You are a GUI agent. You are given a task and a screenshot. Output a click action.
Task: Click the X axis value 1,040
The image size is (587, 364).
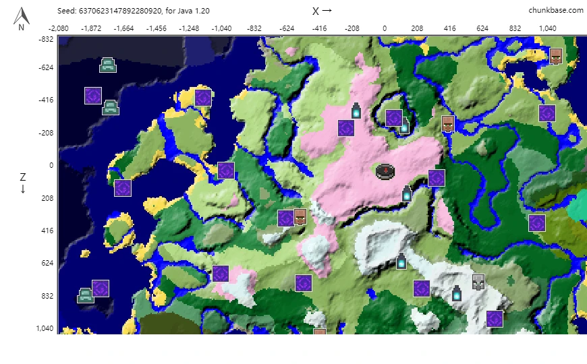547,28
